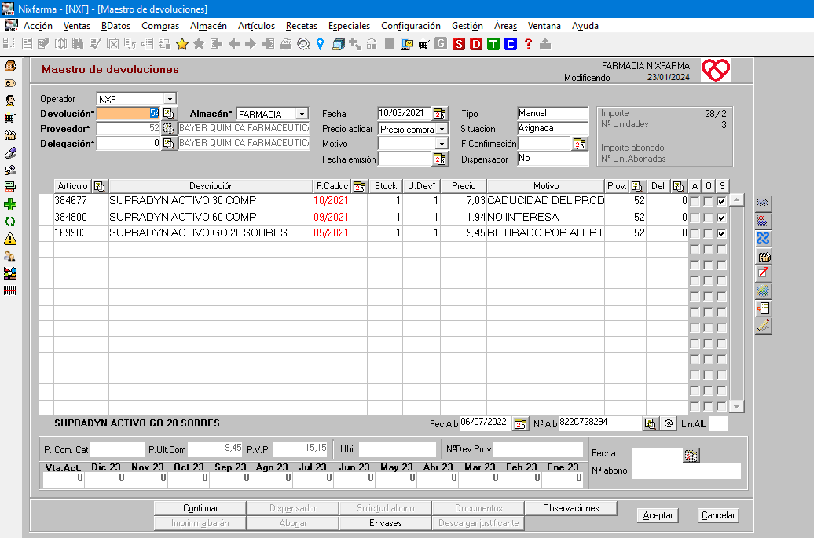The image size is (814, 538).
Task: Toggle the S checkbox for SUPRADYN ACTIVO 60 COMP
Action: 721,218
